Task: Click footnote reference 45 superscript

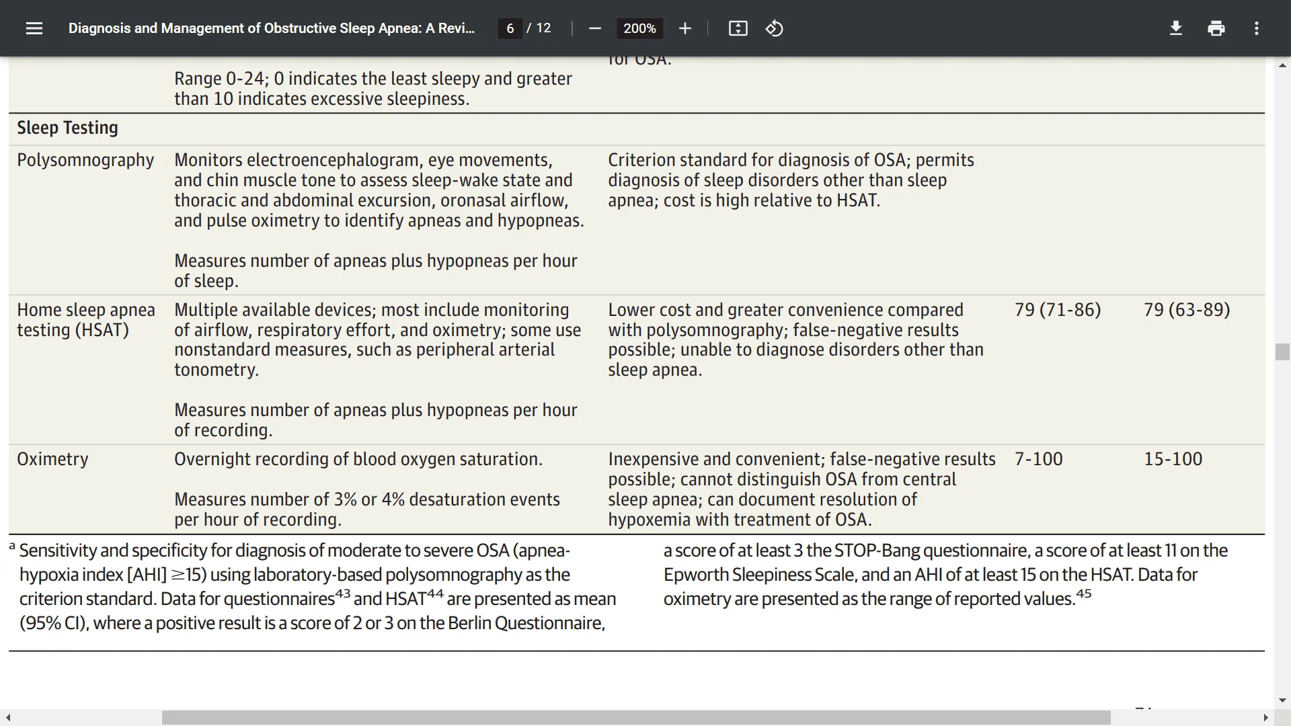Action: (x=1083, y=594)
